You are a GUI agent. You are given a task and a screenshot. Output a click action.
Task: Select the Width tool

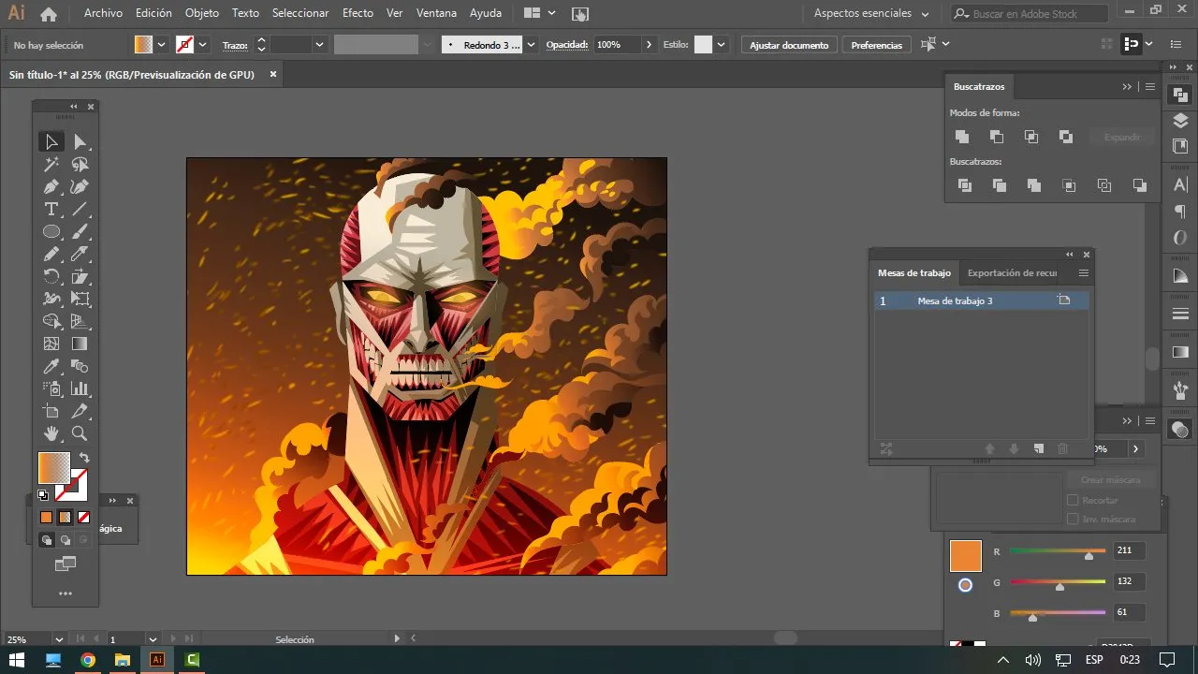click(51, 300)
